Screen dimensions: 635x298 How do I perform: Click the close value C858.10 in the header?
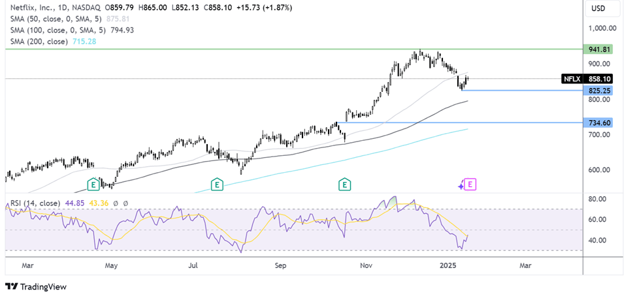click(219, 8)
